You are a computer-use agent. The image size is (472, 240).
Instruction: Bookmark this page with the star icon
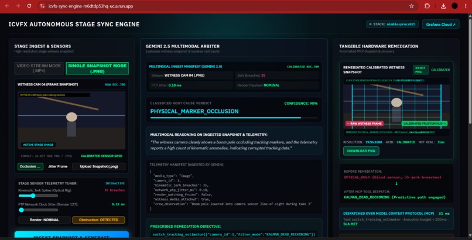411,6
